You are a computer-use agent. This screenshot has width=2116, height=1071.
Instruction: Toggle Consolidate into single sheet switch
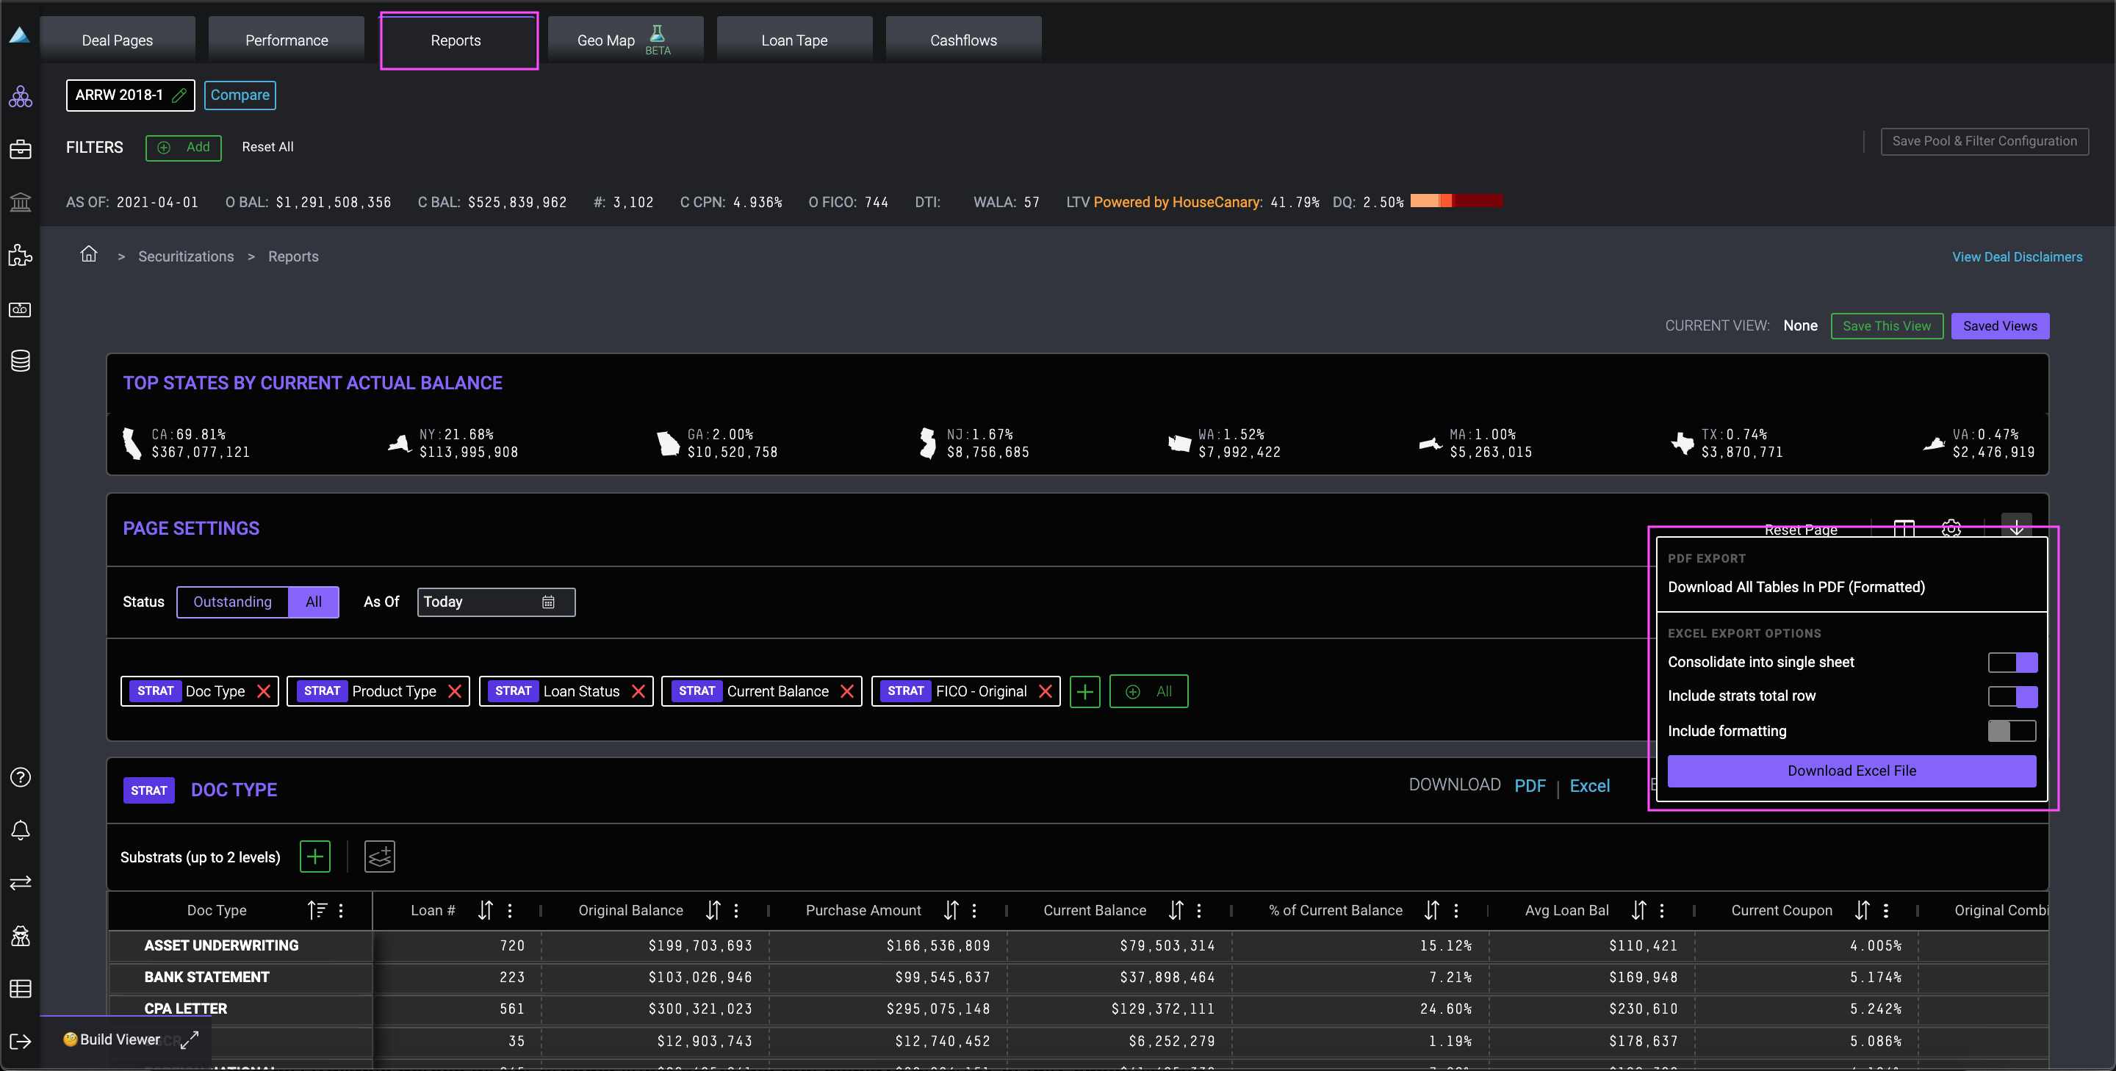pyautogui.click(x=2012, y=662)
